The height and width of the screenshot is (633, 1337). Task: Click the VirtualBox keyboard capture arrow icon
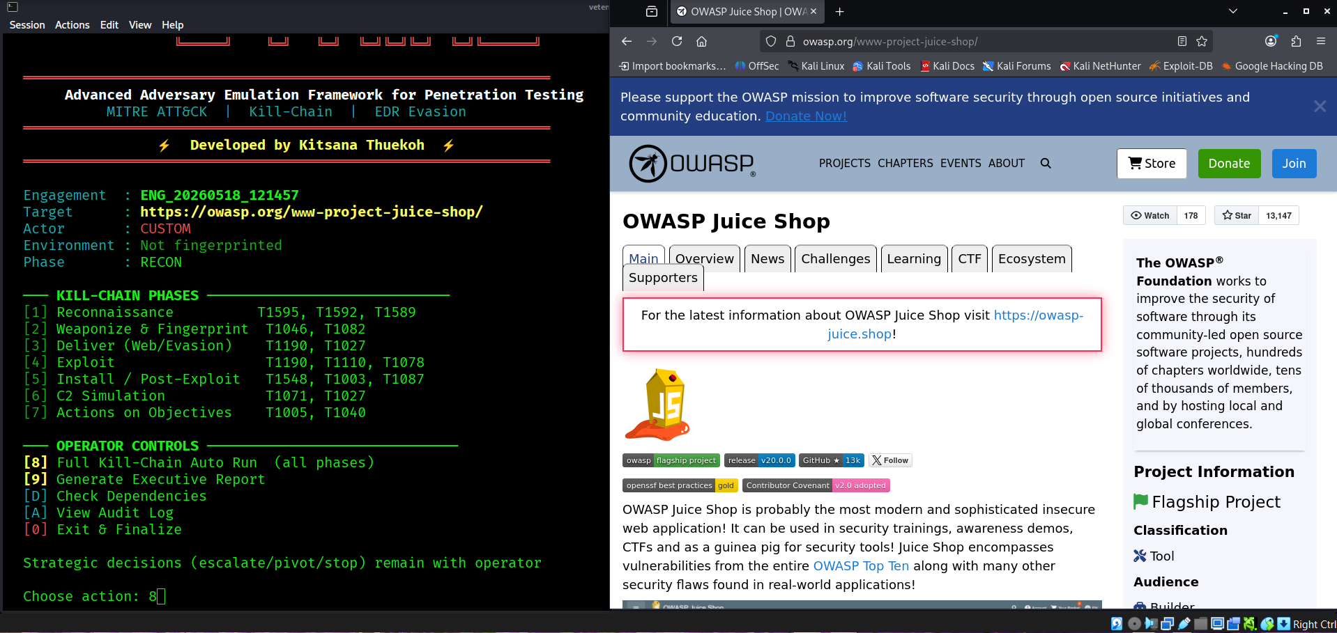(x=1284, y=624)
